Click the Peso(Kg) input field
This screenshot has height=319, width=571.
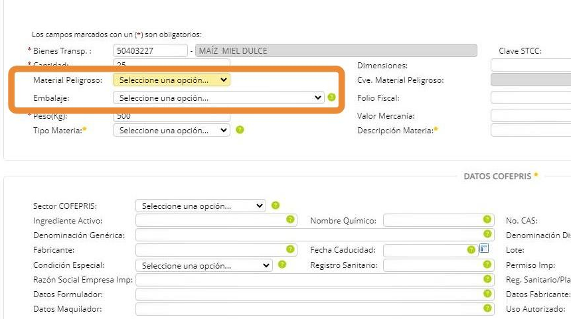(171, 117)
